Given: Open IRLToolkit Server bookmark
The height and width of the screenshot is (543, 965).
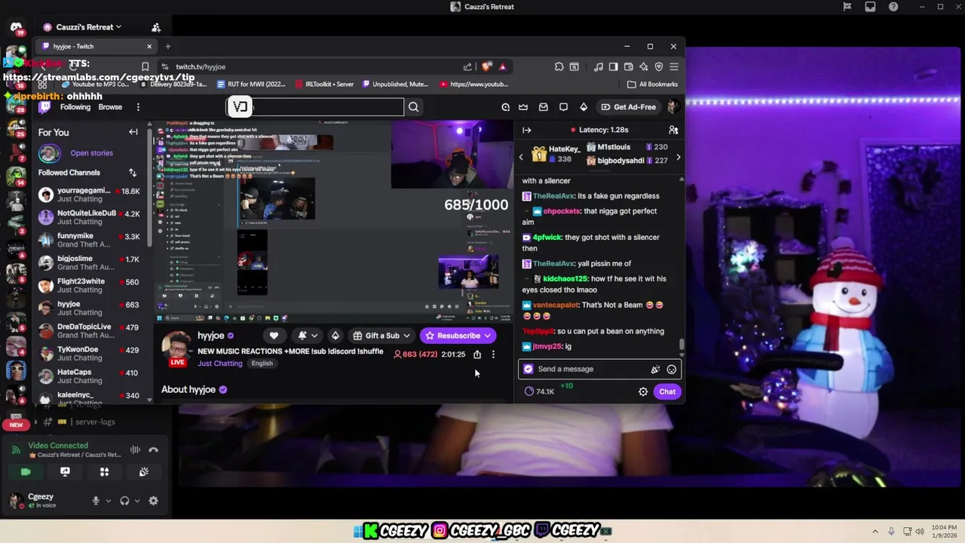Looking at the screenshot, I should (x=325, y=84).
